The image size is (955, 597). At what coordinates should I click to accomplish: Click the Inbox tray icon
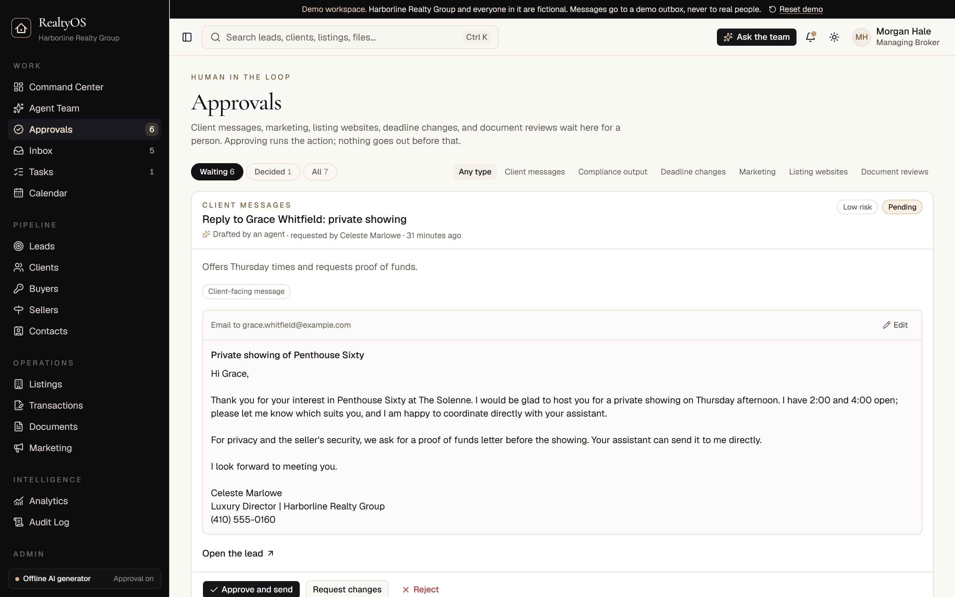click(x=19, y=151)
